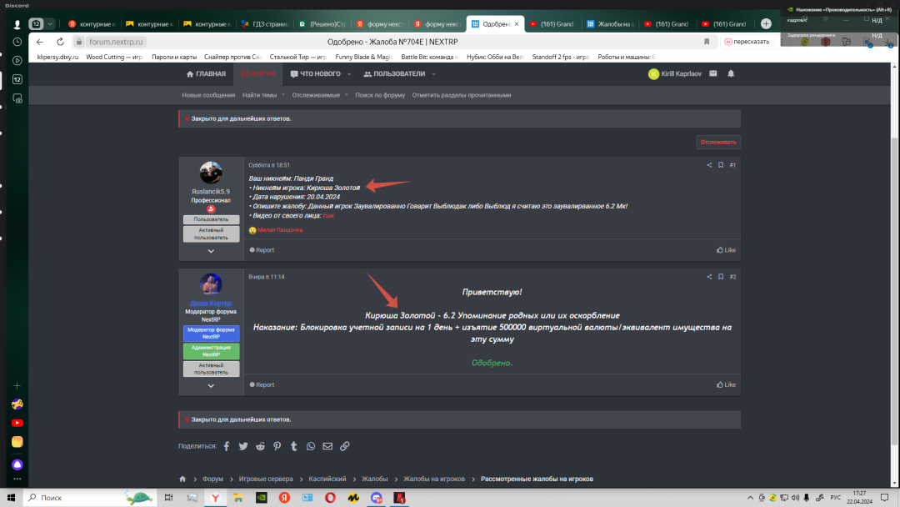
Task: Open the Отслеживаемые dropdown
Action: click(x=320, y=95)
